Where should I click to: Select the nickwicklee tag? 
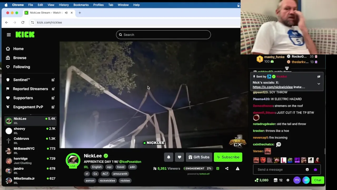(x=107, y=180)
